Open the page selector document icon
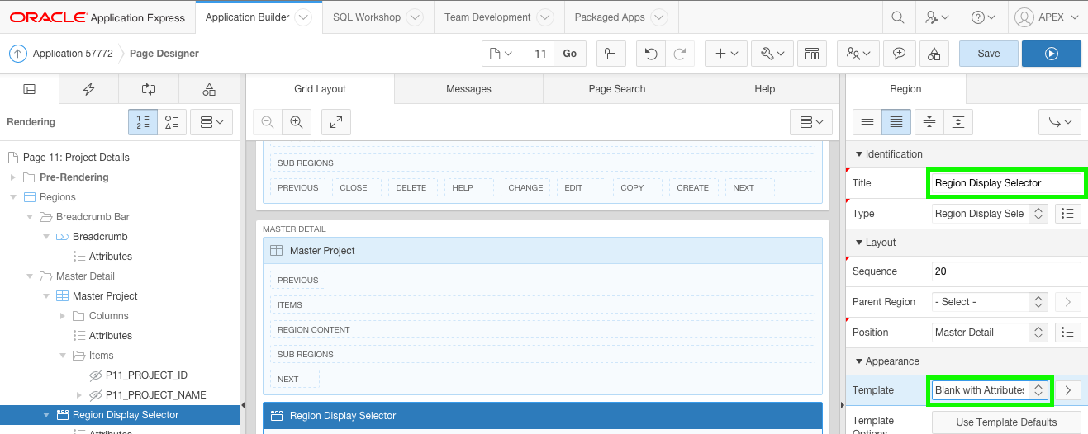1088x434 pixels. click(501, 54)
